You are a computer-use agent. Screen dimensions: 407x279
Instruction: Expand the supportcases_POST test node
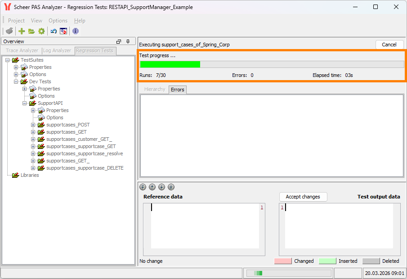coord(33,125)
